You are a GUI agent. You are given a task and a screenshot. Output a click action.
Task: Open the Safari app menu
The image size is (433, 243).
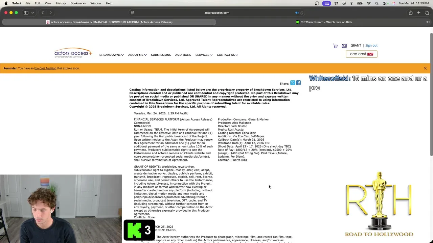click(x=16, y=3)
